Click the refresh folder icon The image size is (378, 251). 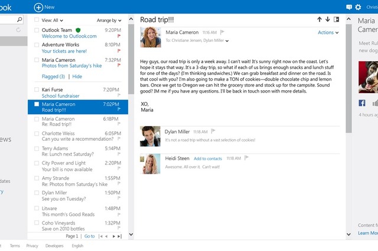click(x=18, y=30)
